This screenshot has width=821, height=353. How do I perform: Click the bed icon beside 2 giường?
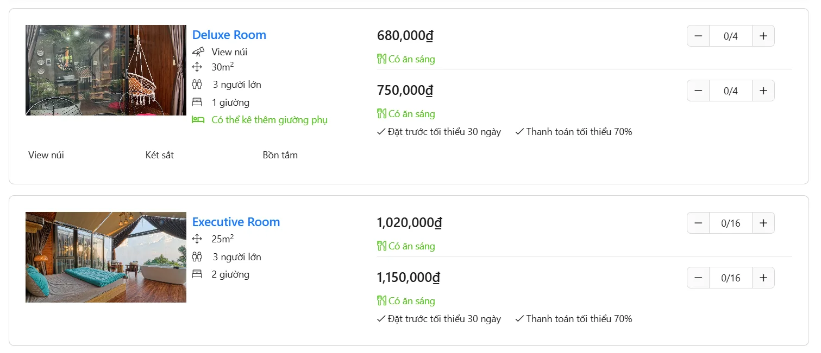click(x=197, y=274)
